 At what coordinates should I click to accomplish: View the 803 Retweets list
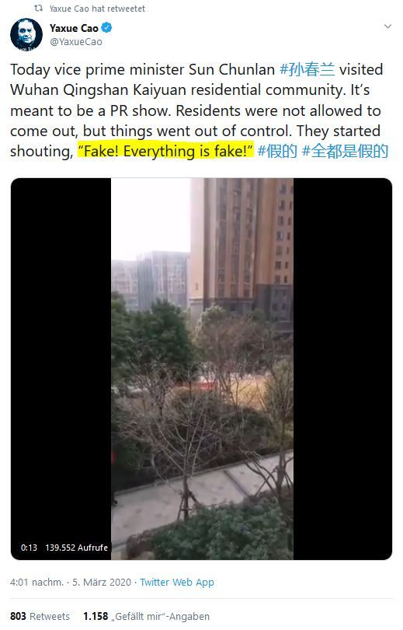(x=40, y=616)
